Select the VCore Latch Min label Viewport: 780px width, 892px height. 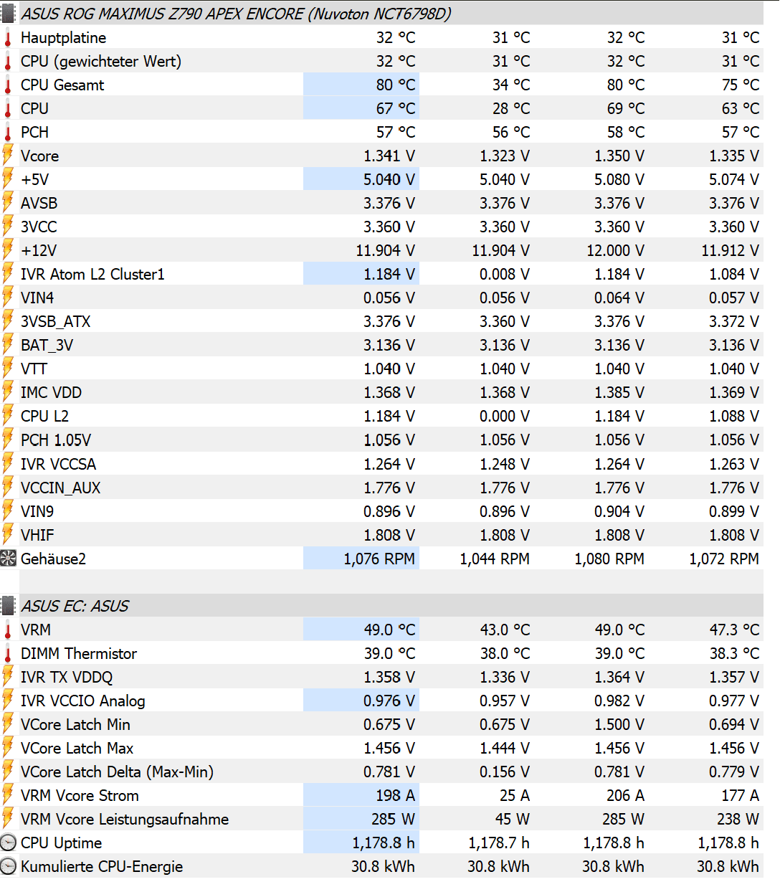click(x=75, y=724)
